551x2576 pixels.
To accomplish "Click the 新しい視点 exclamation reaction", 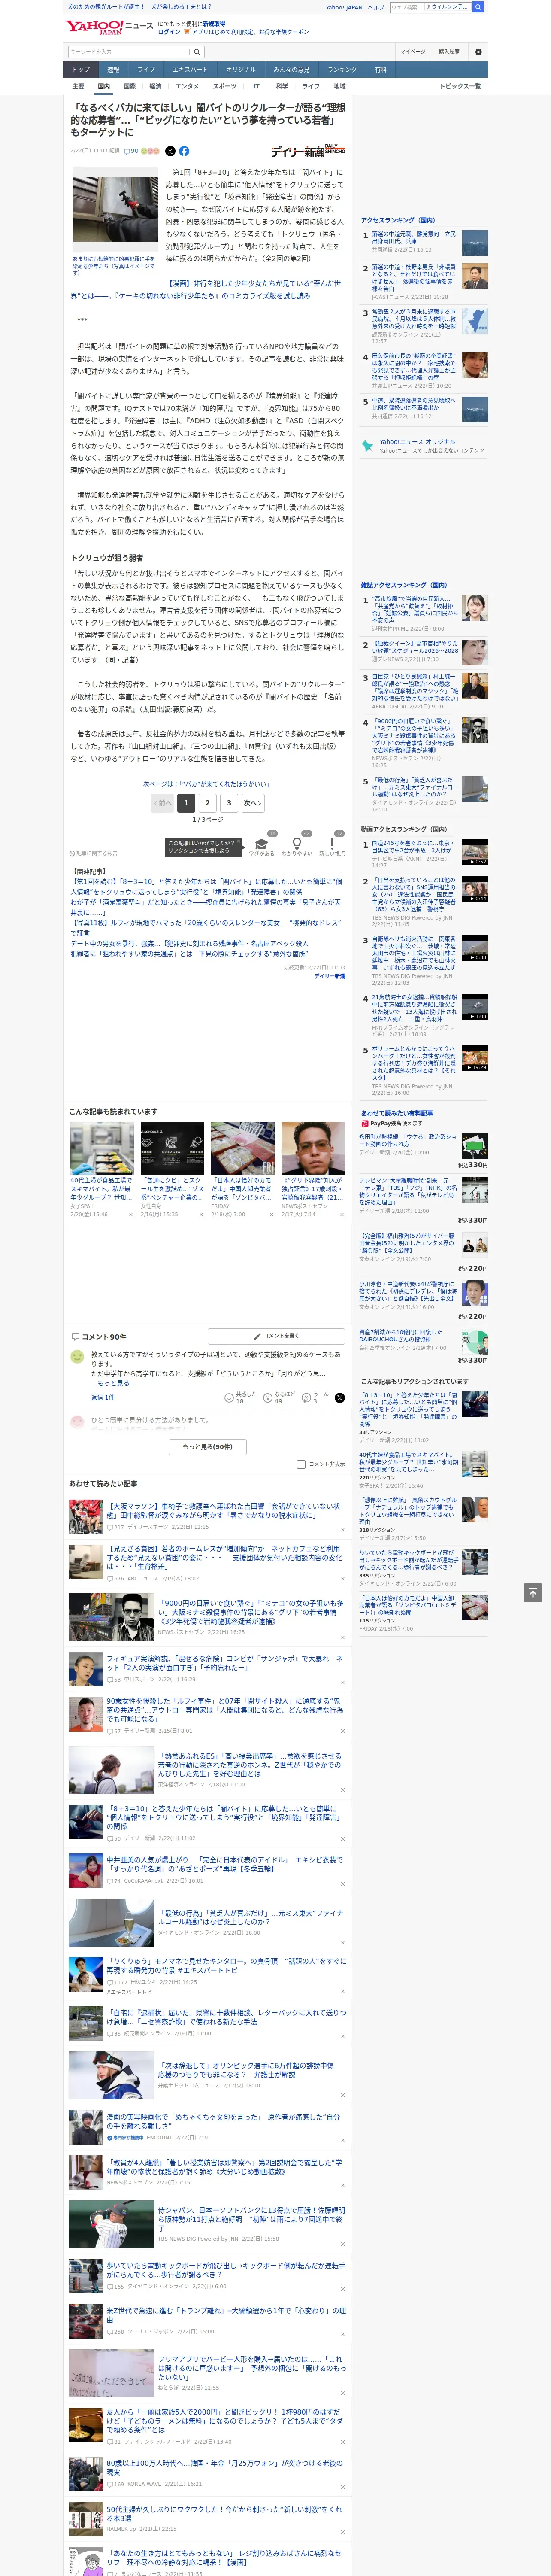I will (x=332, y=845).
